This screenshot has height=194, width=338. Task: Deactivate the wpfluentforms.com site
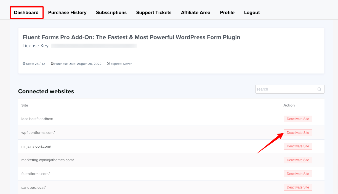point(298,133)
